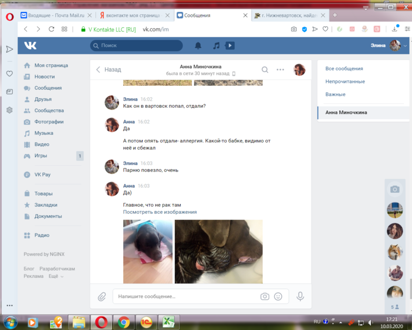Viewport: 412px width, 330px height.
Task: Click the attach file paperclip icon
Action: click(x=102, y=297)
